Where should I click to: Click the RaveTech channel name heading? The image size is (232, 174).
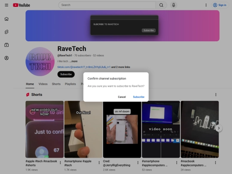72,49
